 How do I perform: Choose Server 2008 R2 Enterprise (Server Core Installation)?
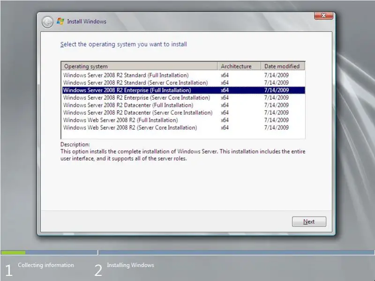pos(136,97)
